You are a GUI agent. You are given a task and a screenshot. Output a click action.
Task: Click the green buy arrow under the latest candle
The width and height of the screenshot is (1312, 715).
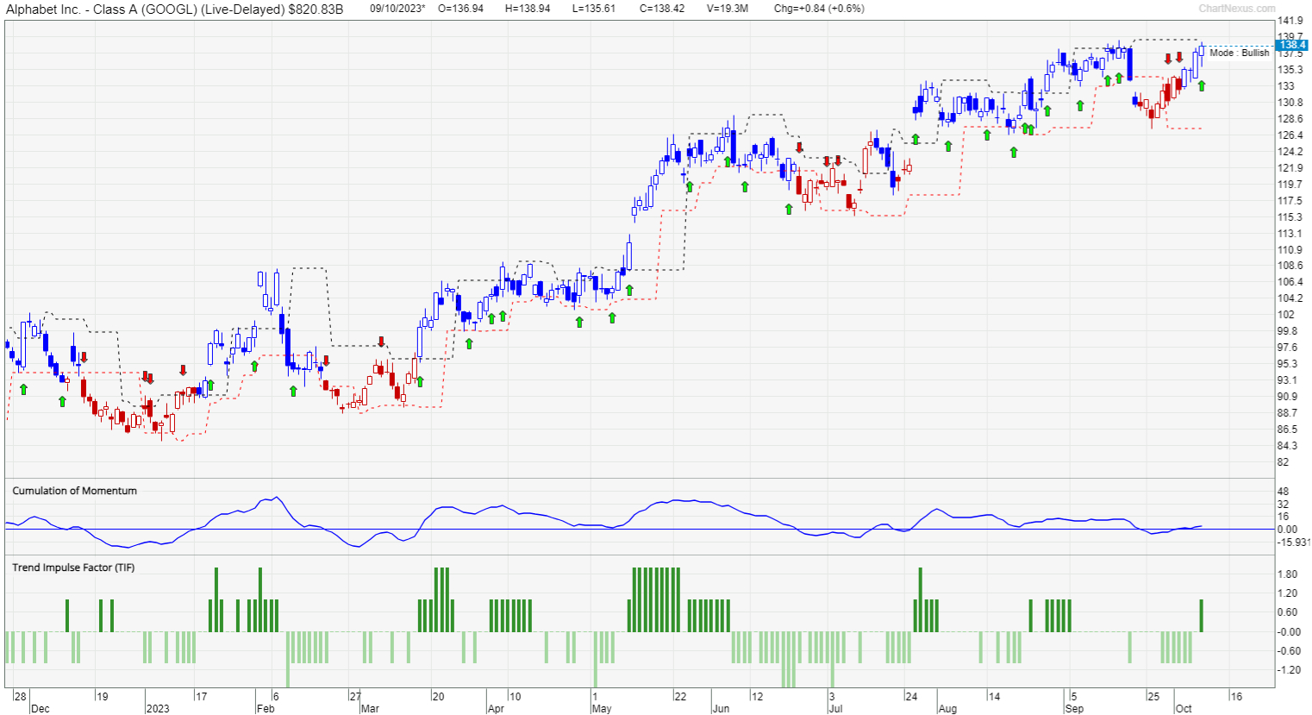pyautogui.click(x=1202, y=85)
